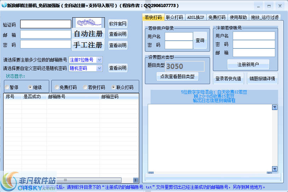Click the 手工注册 button
Viewport: 288px width, 192px height.
[88, 45]
